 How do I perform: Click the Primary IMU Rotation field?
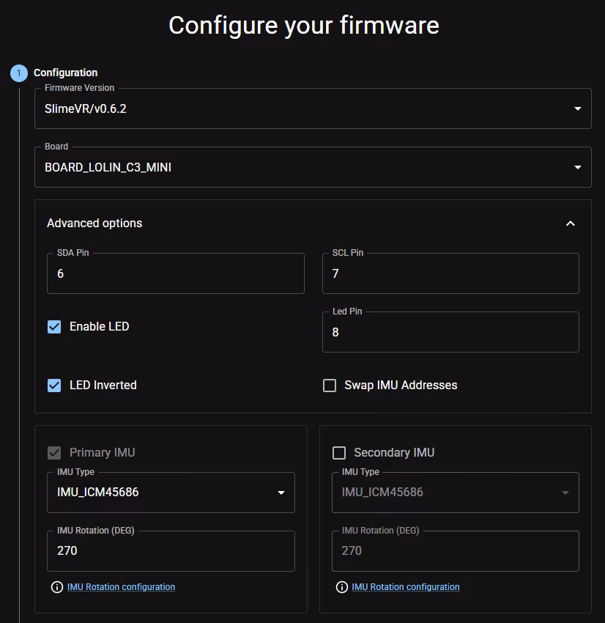(x=171, y=551)
